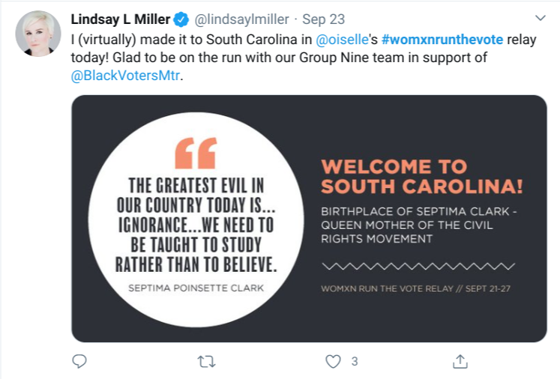View the like count of 3

tap(355, 362)
